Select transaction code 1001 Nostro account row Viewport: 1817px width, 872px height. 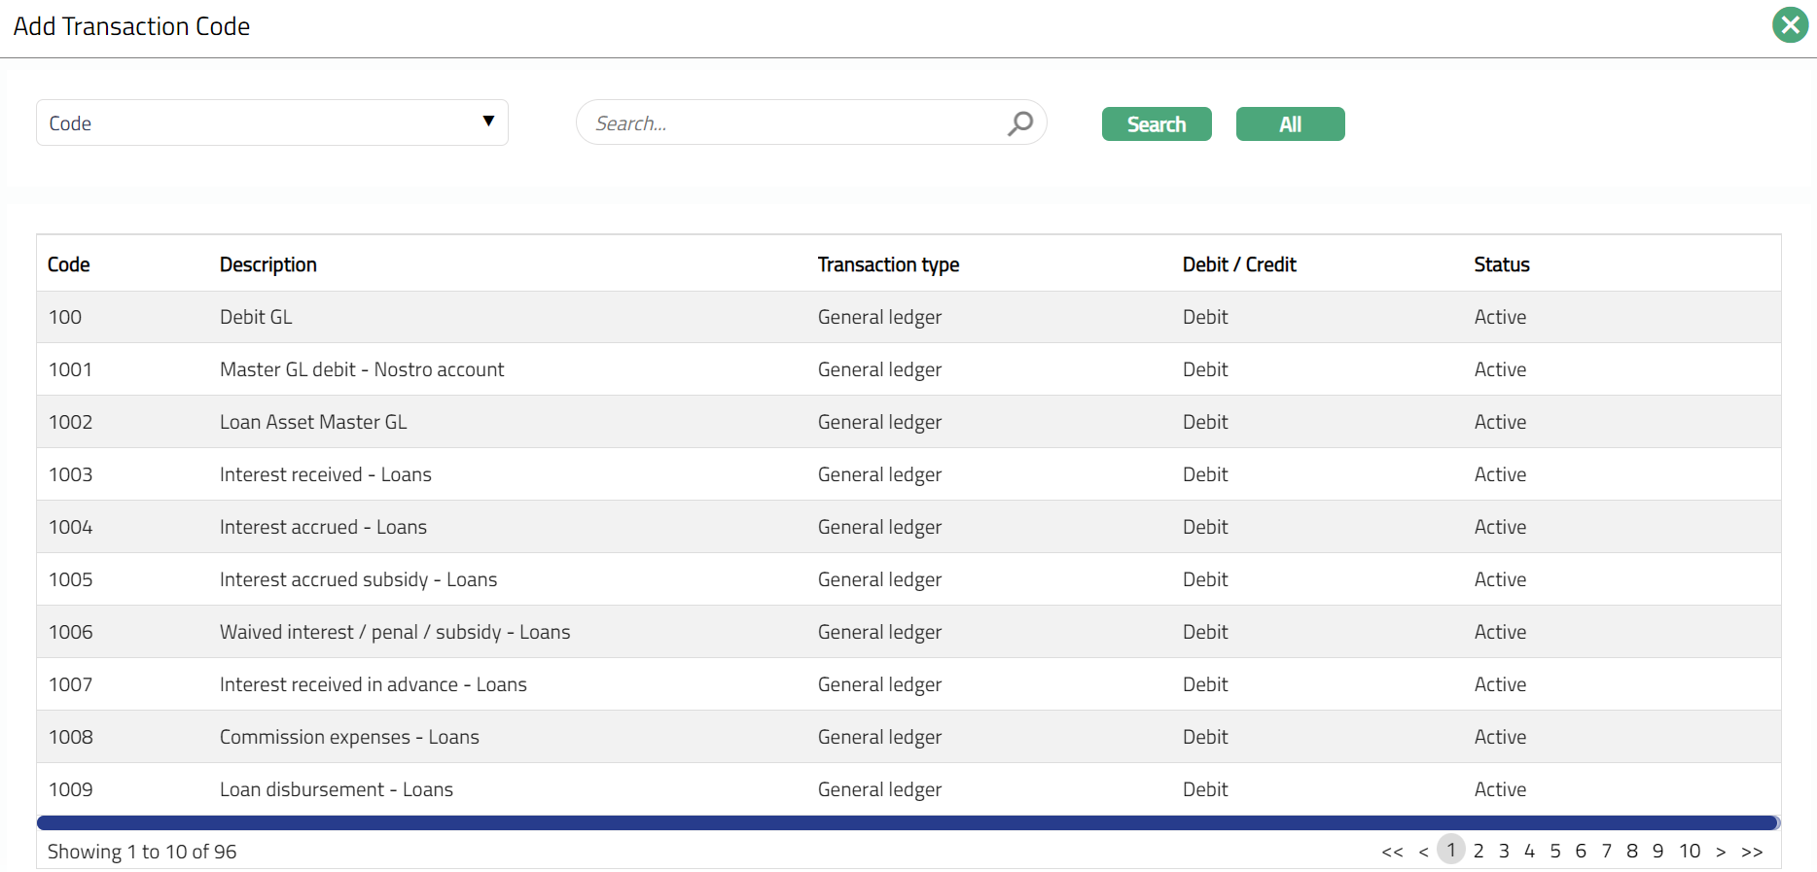pyautogui.click(x=362, y=369)
